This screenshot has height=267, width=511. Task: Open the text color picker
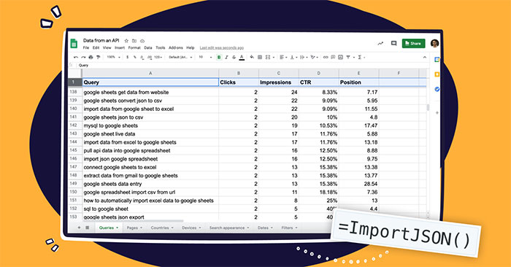tap(242, 58)
